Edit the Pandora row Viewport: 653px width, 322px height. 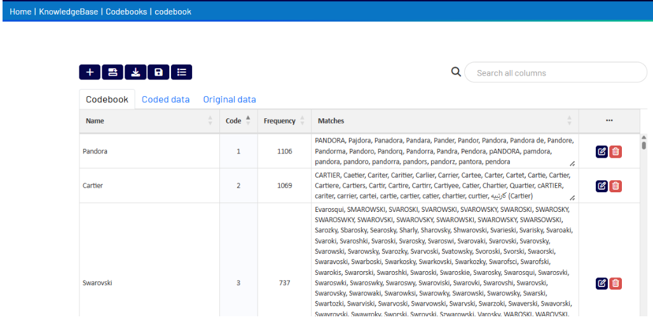[601, 151]
